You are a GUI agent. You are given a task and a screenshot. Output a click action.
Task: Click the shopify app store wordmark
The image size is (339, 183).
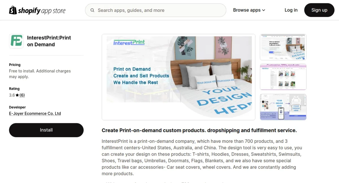pyautogui.click(x=42, y=11)
